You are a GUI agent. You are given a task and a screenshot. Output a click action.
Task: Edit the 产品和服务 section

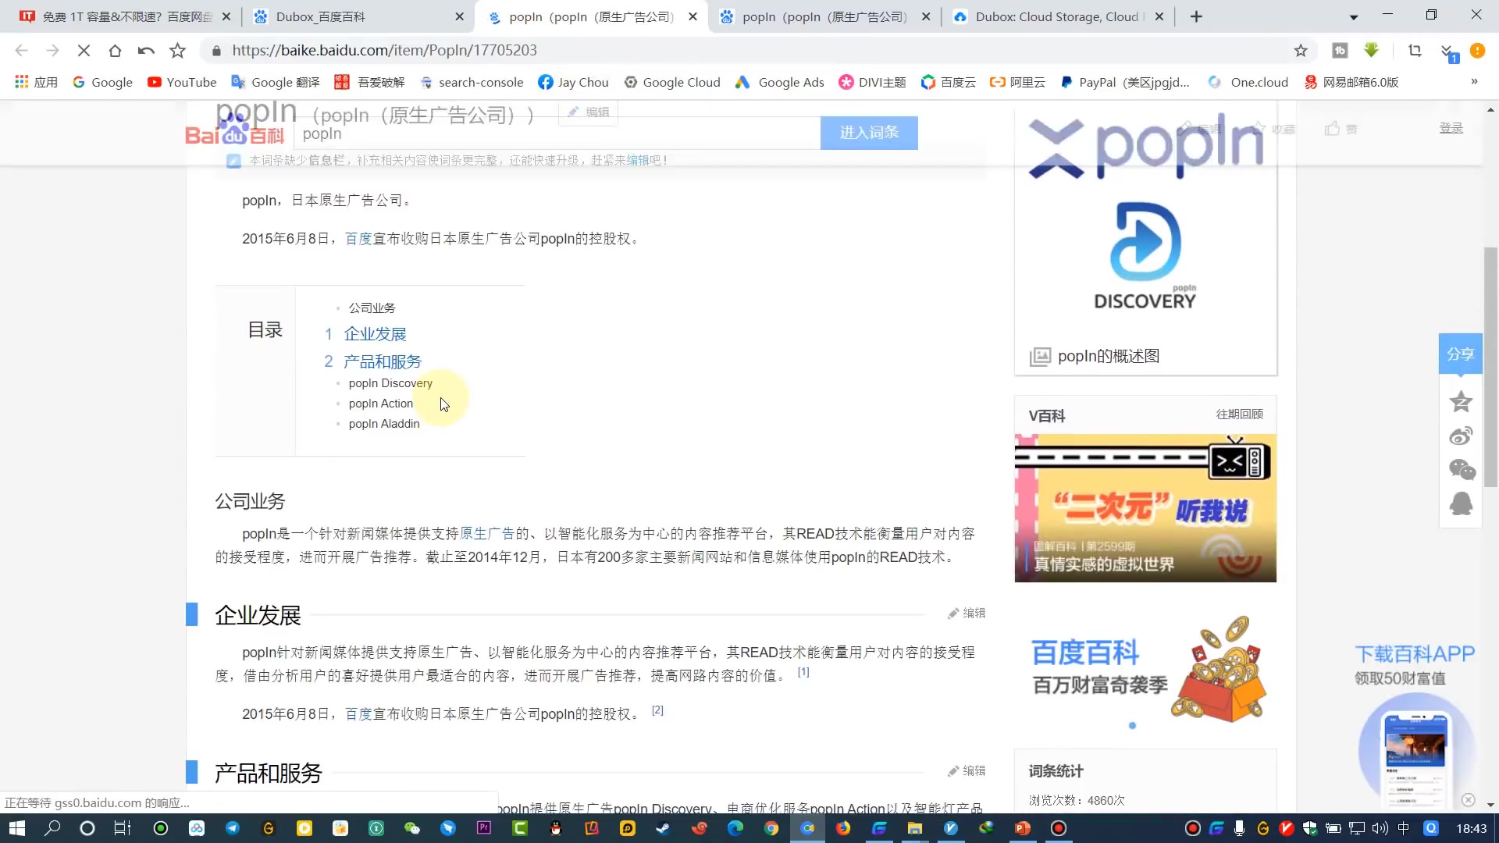pos(967,771)
